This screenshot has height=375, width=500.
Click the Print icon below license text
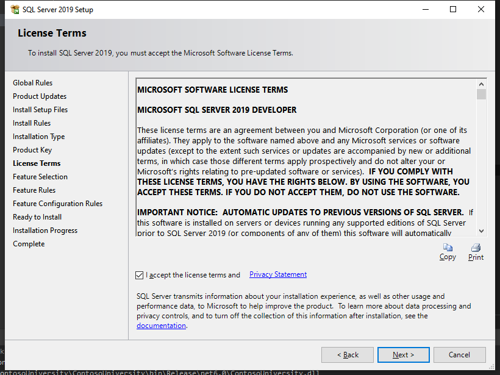pyautogui.click(x=476, y=248)
